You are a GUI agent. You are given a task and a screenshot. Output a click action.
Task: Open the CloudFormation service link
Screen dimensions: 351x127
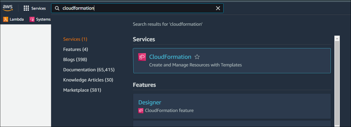point(170,57)
